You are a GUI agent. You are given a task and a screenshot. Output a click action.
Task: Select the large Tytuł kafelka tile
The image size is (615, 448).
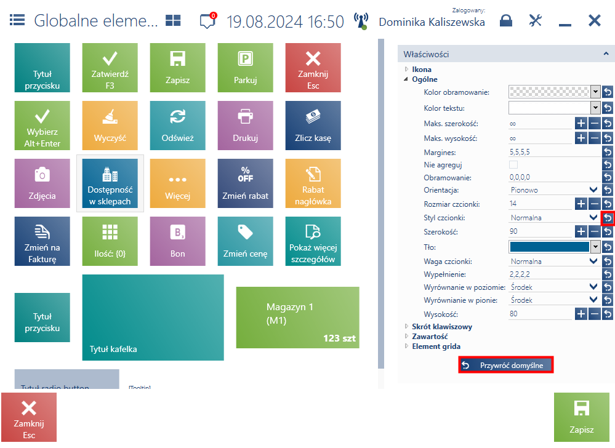(x=153, y=318)
